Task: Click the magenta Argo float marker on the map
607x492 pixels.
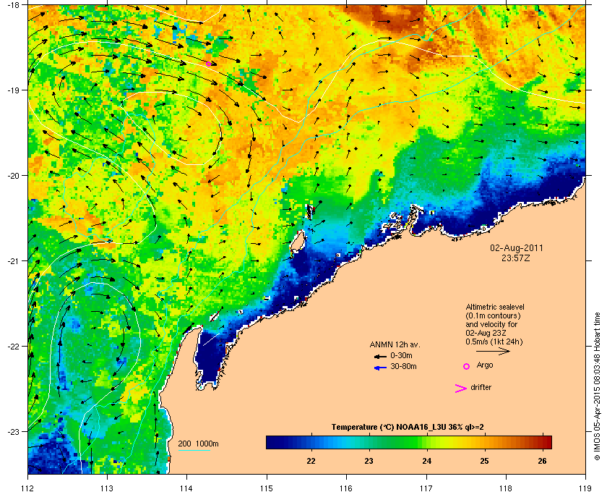Action: pos(208,64)
